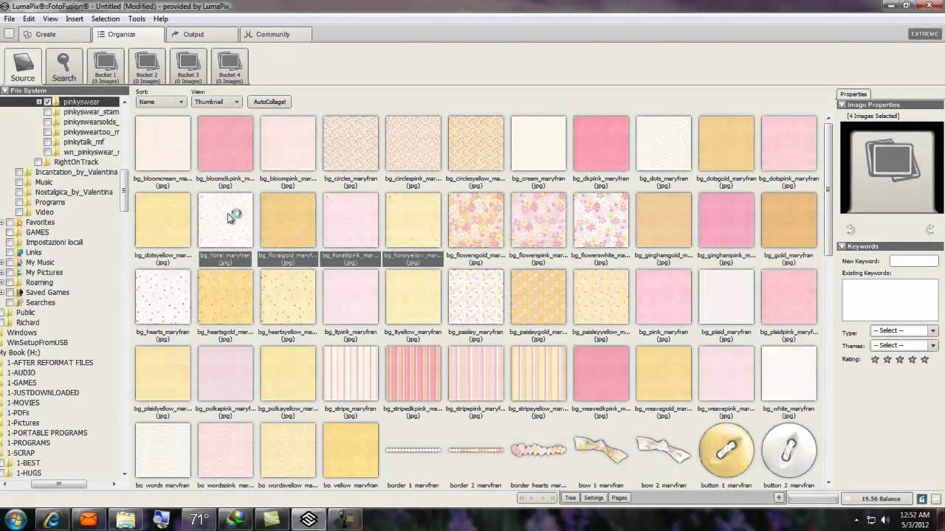
Task: Open the Source panel
Action: (x=22, y=66)
